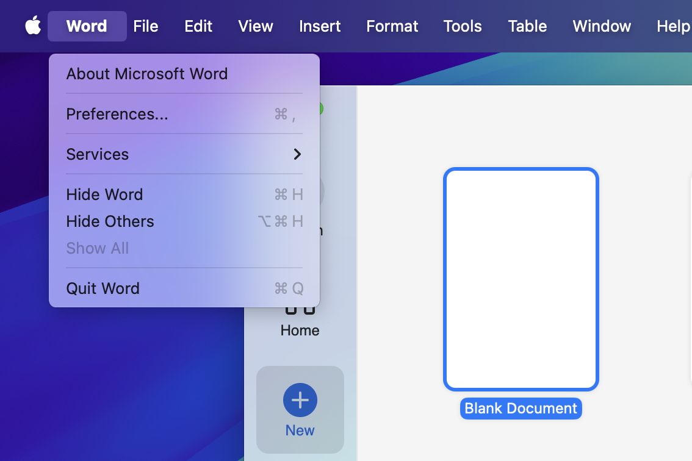Open the Apple menu
The height and width of the screenshot is (461, 692).
(x=33, y=26)
